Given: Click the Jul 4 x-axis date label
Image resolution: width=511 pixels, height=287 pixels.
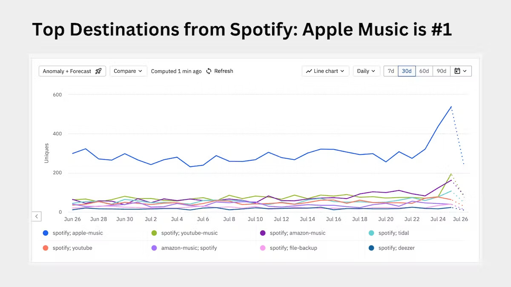Looking at the screenshot, I should pyautogui.click(x=177, y=219).
